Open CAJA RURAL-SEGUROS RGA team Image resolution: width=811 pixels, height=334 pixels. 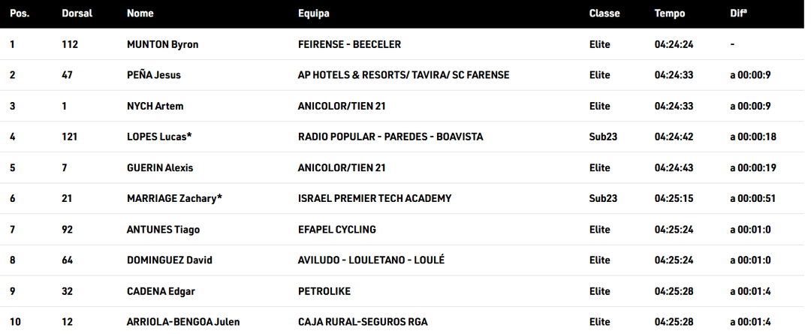pyautogui.click(x=362, y=322)
